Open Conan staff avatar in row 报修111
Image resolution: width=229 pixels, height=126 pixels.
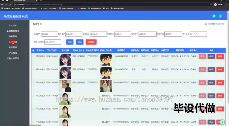[x=106, y=73]
